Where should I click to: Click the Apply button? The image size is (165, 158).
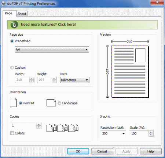[126, 151]
